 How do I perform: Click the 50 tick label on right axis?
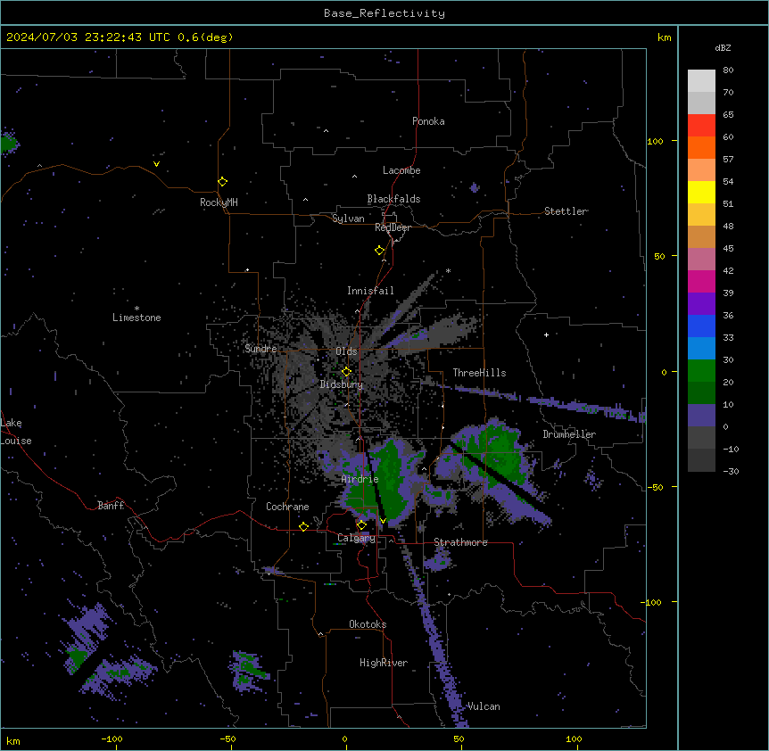click(659, 256)
